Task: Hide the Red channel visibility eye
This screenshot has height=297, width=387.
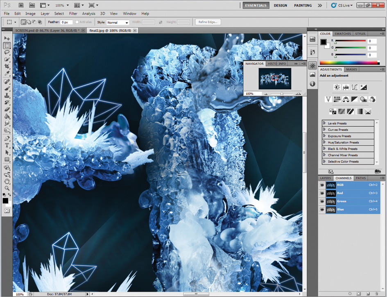Action: click(x=322, y=193)
